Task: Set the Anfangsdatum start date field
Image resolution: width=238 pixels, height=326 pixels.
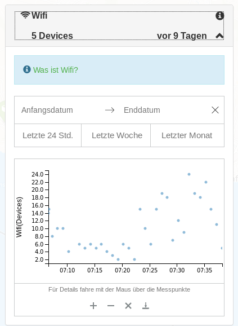Action: [47, 110]
